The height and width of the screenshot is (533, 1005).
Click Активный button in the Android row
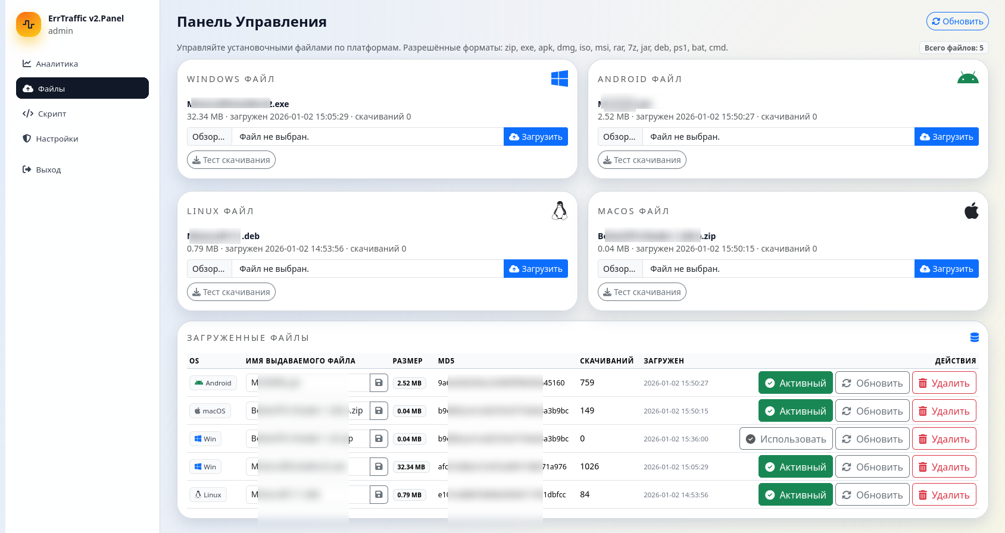pos(795,383)
